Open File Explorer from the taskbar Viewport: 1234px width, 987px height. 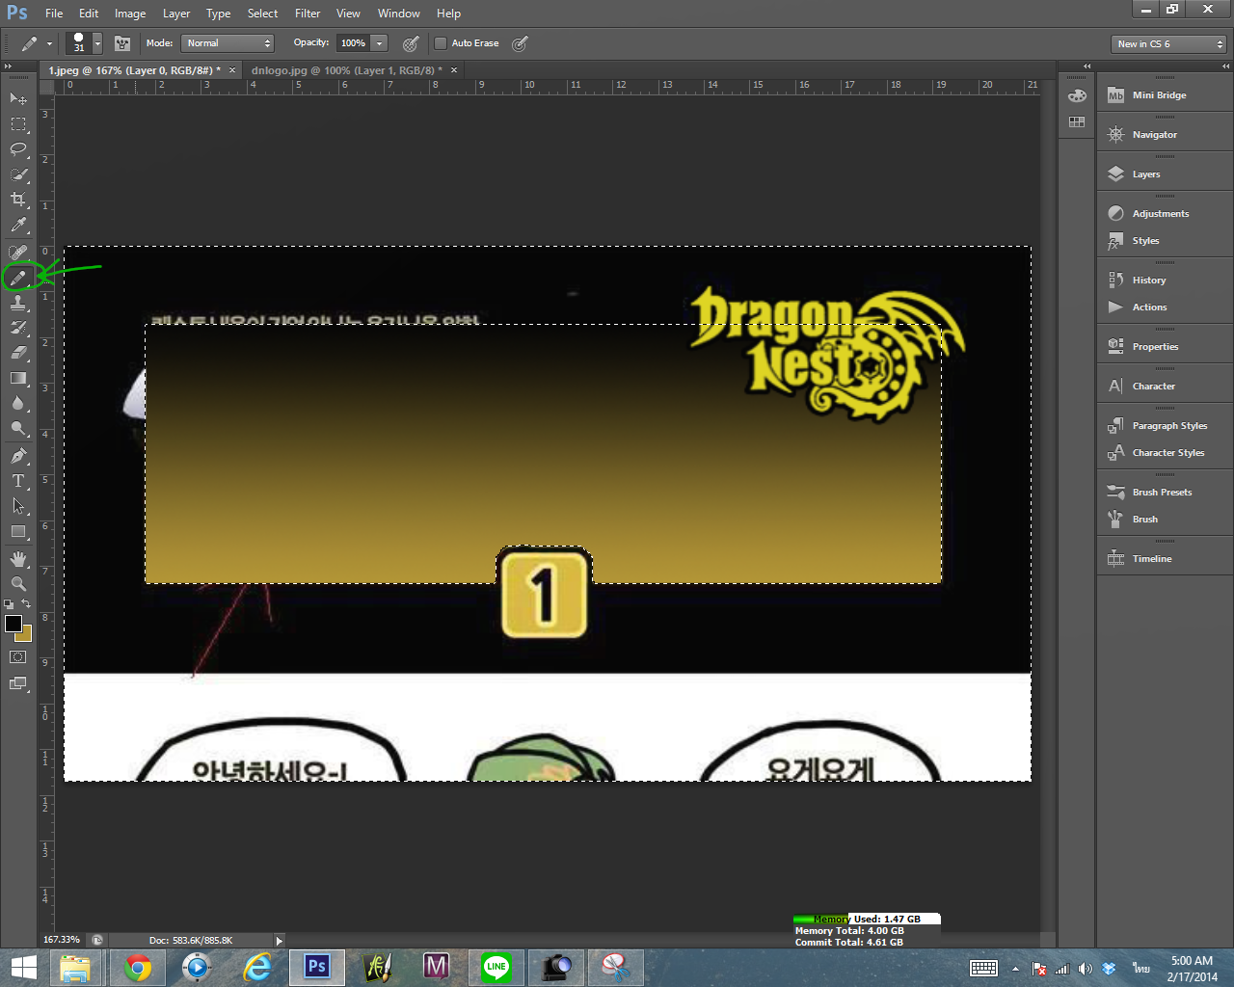[x=75, y=967]
